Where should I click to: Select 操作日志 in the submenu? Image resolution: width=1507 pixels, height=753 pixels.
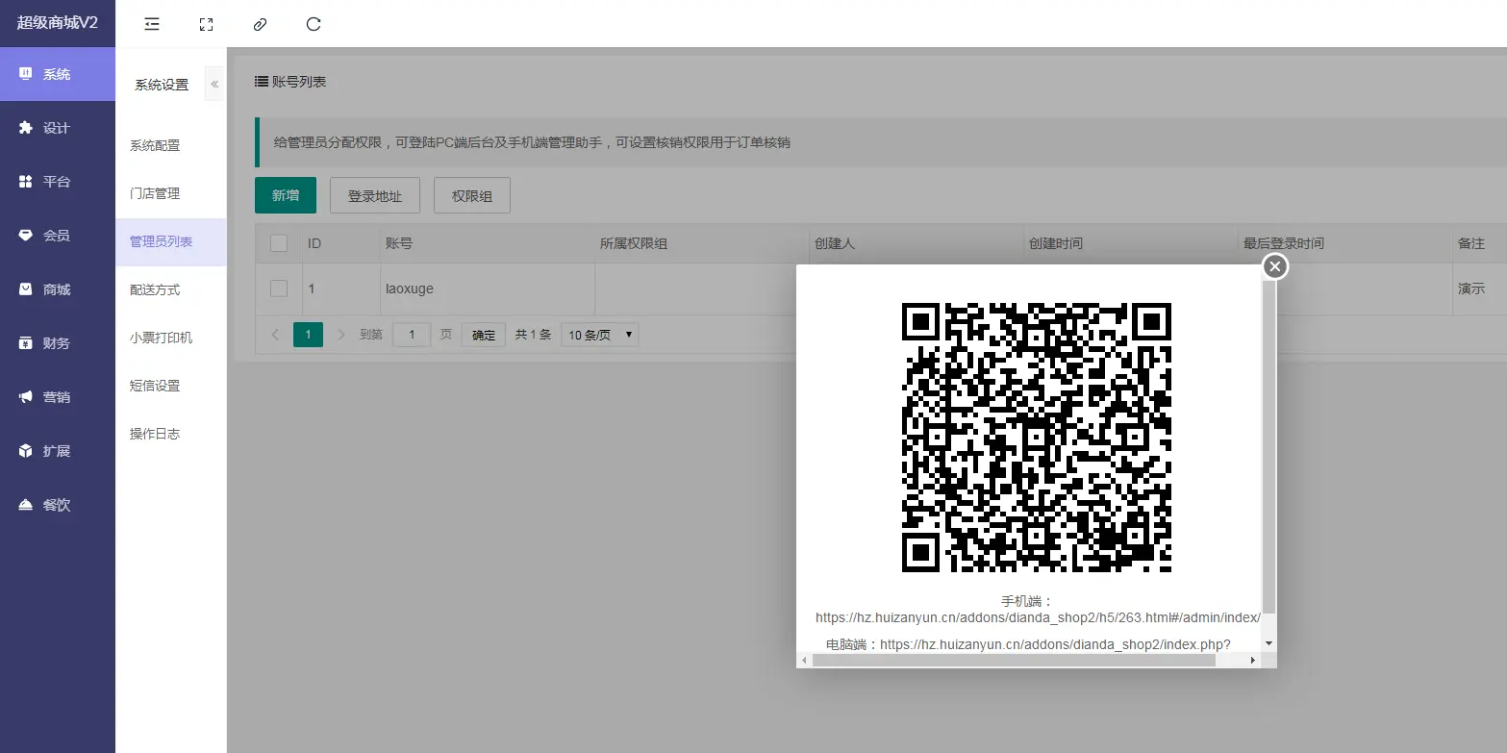[171, 434]
